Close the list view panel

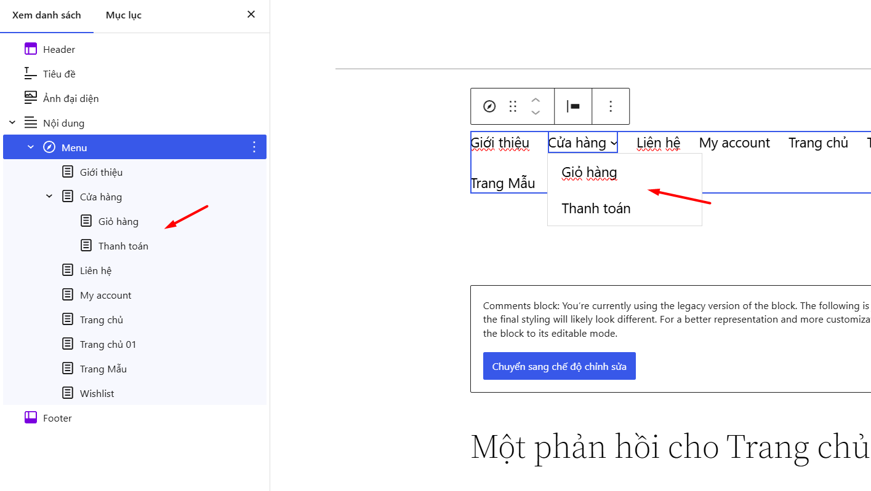coord(251,14)
